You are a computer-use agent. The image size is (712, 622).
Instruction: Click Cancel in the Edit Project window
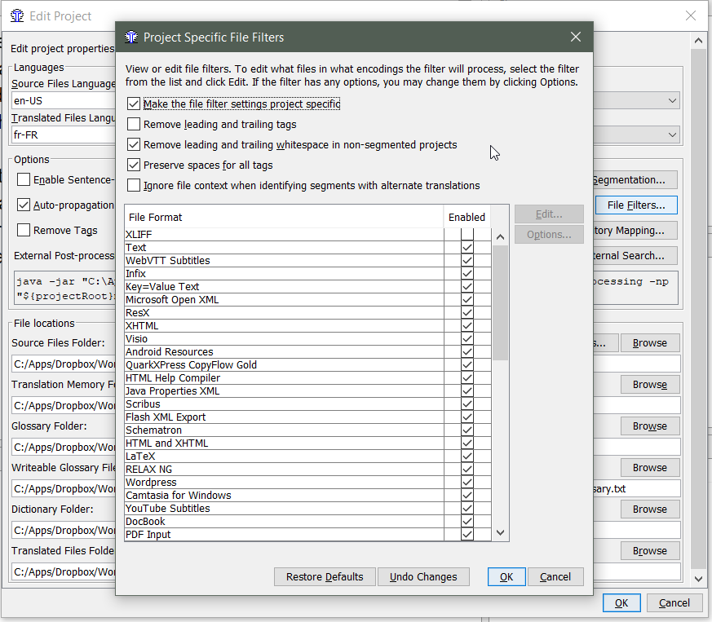coord(674,603)
